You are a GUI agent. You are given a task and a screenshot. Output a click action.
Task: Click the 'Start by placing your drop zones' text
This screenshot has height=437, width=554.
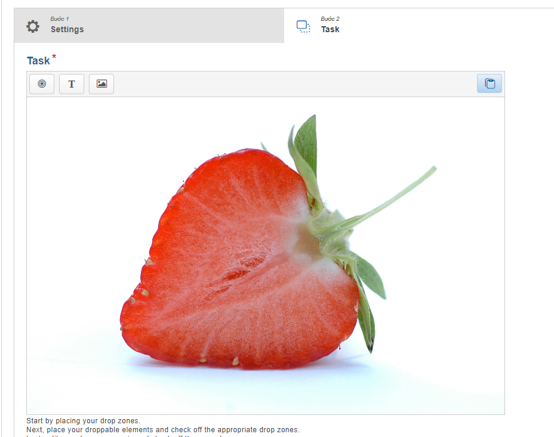[83, 421]
